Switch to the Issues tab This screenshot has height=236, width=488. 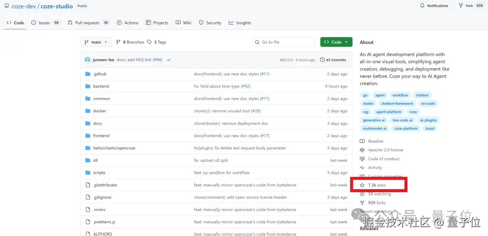(46, 23)
